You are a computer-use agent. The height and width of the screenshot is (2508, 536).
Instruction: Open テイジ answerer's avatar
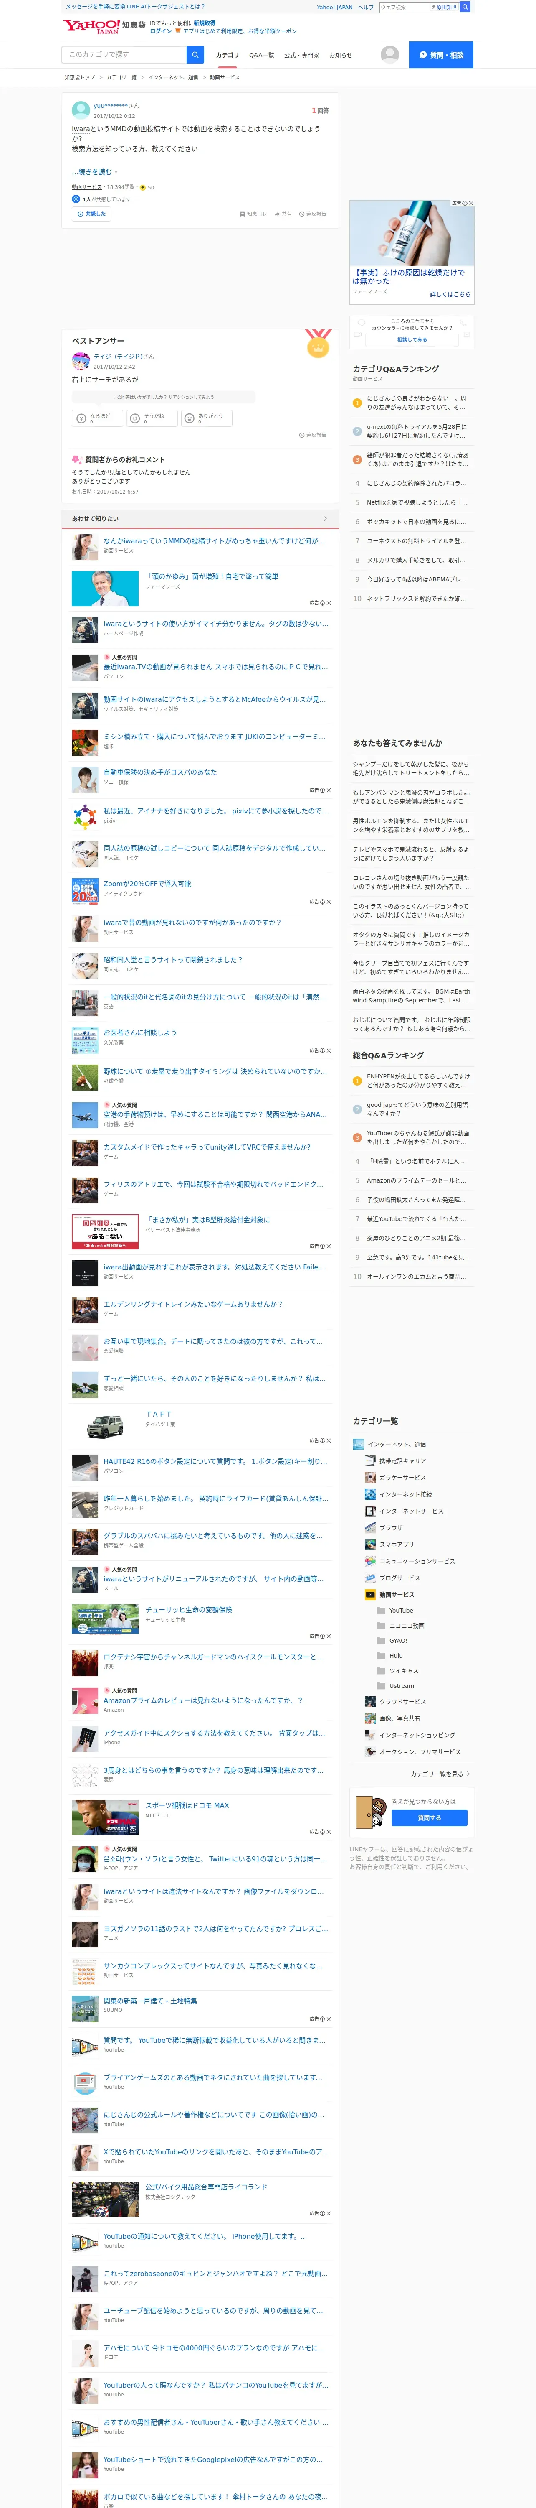click(x=81, y=361)
